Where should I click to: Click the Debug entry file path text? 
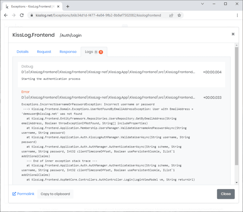pyautogui.click(x=108, y=72)
